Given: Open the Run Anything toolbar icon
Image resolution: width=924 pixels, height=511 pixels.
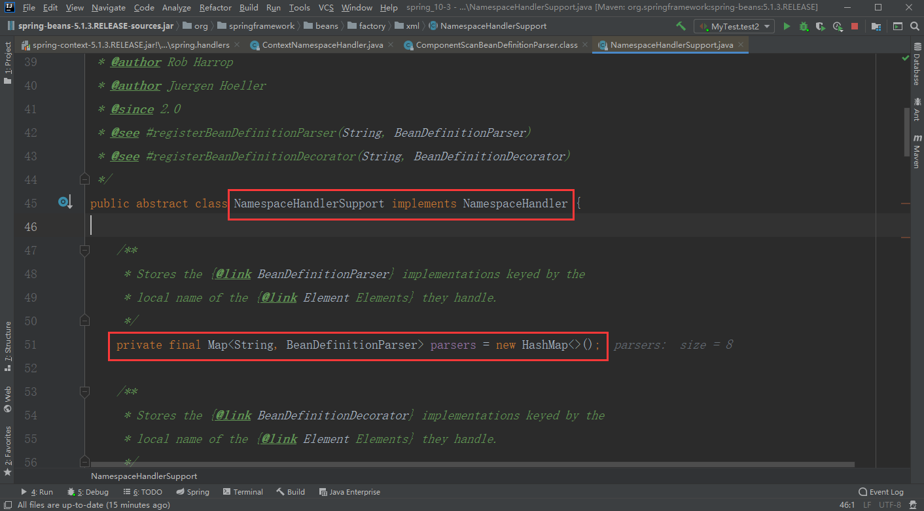Looking at the screenshot, I should (x=898, y=26).
